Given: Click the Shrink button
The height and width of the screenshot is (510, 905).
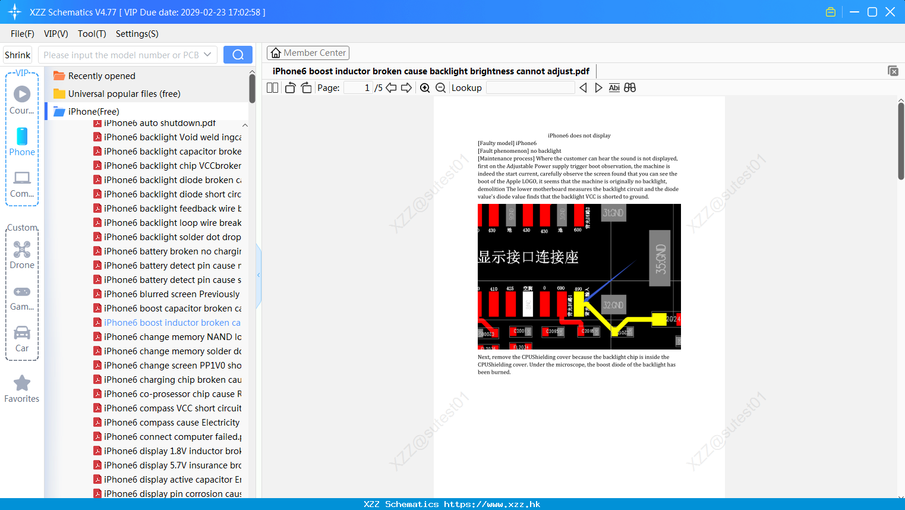Looking at the screenshot, I should tap(17, 55).
